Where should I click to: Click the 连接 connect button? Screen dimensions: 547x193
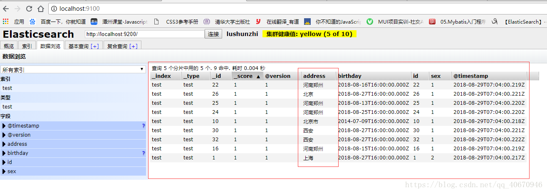point(213,34)
